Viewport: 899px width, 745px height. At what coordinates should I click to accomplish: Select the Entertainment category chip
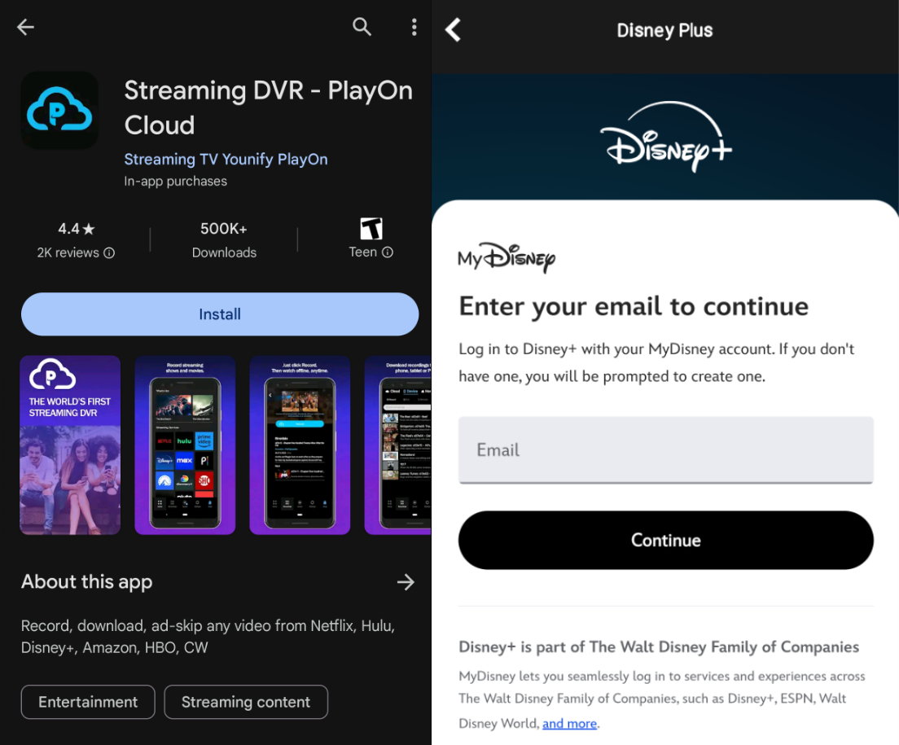click(88, 702)
